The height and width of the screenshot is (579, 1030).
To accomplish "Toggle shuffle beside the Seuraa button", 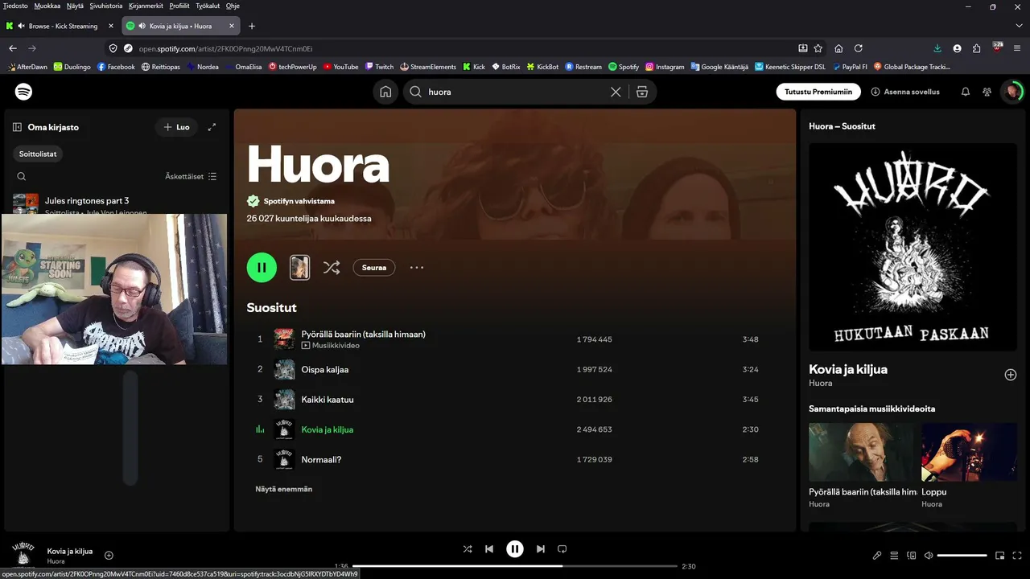I will tap(332, 268).
